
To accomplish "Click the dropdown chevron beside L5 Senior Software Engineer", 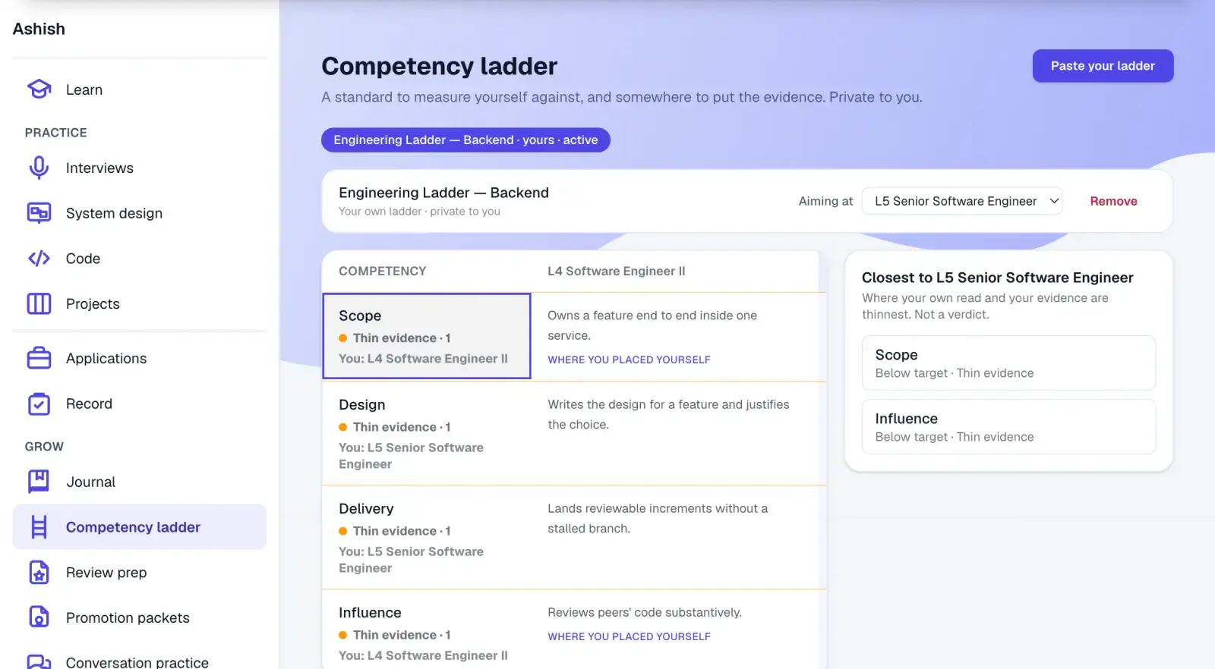I will [1054, 201].
